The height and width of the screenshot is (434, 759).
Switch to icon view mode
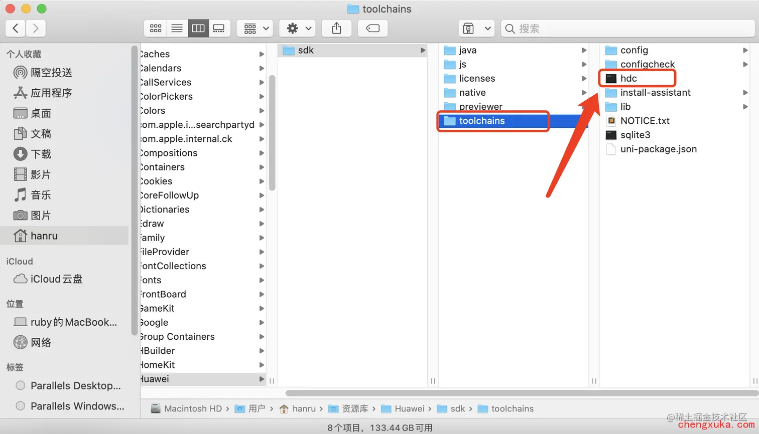click(x=156, y=28)
